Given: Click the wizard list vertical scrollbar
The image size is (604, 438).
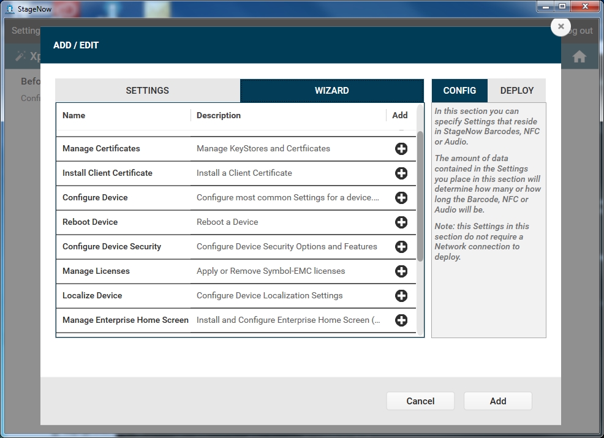Looking at the screenshot, I should (x=420, y=196).
